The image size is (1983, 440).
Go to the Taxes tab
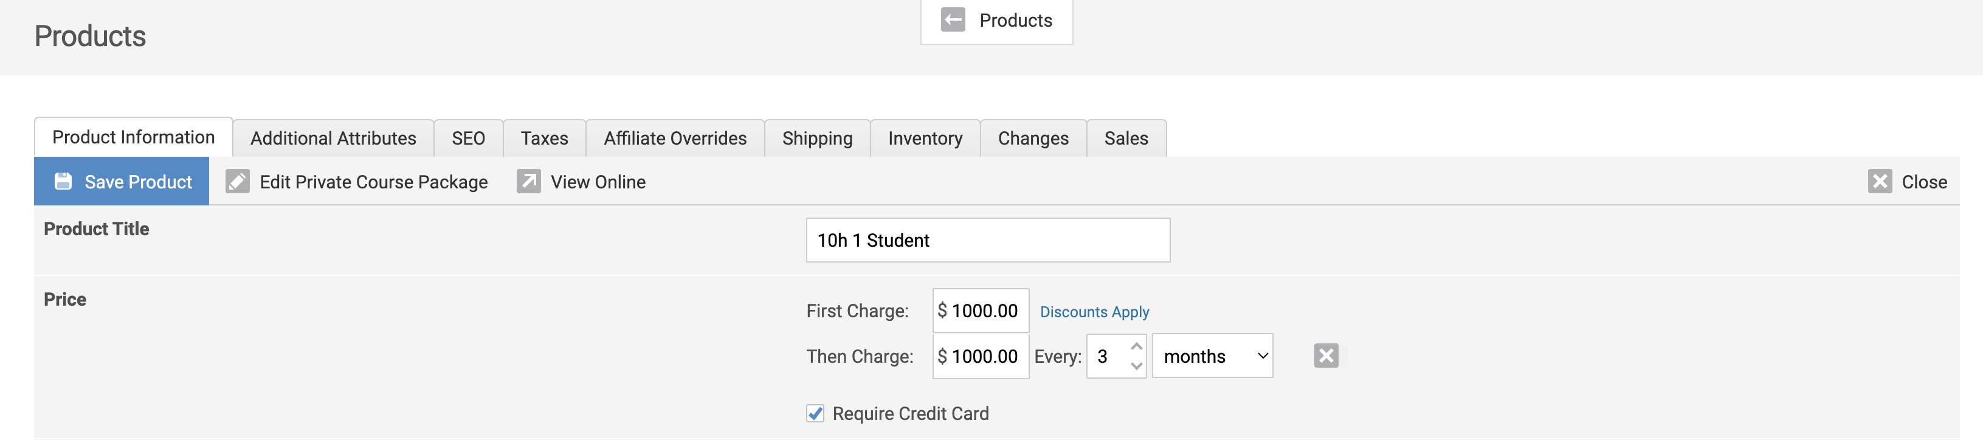(x=544, y=139)
